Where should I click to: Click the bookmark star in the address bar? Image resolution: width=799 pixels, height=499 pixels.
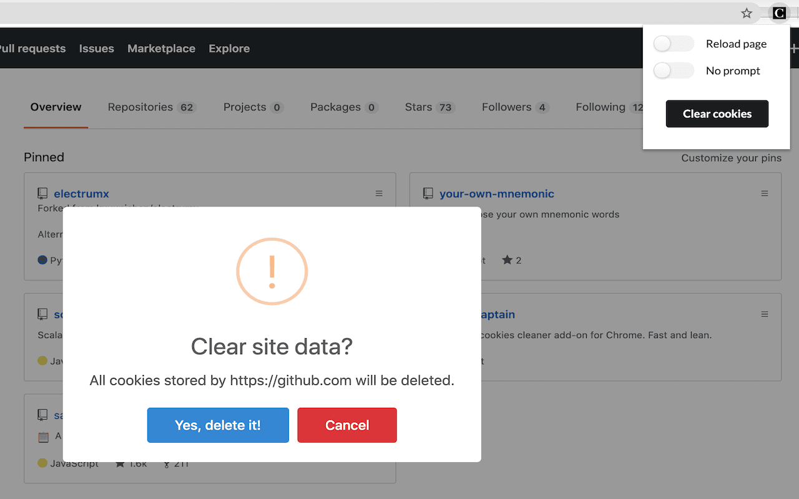(746, 12)
